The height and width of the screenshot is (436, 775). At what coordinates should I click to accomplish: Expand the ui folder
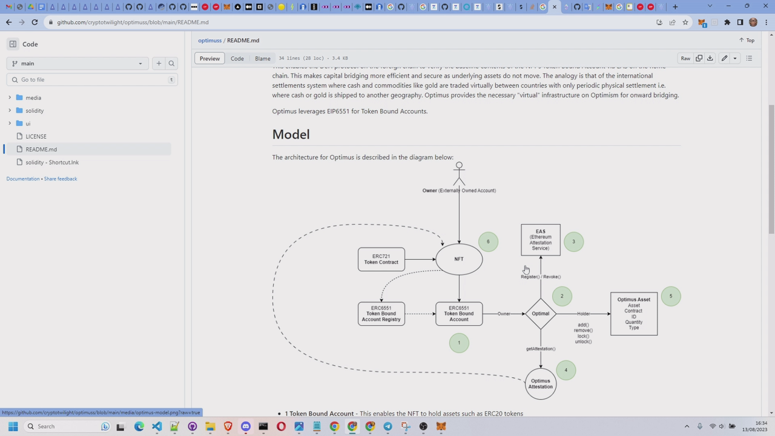point(10,124)
